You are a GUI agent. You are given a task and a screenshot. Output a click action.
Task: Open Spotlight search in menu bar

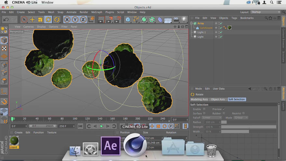coord(272,2)
